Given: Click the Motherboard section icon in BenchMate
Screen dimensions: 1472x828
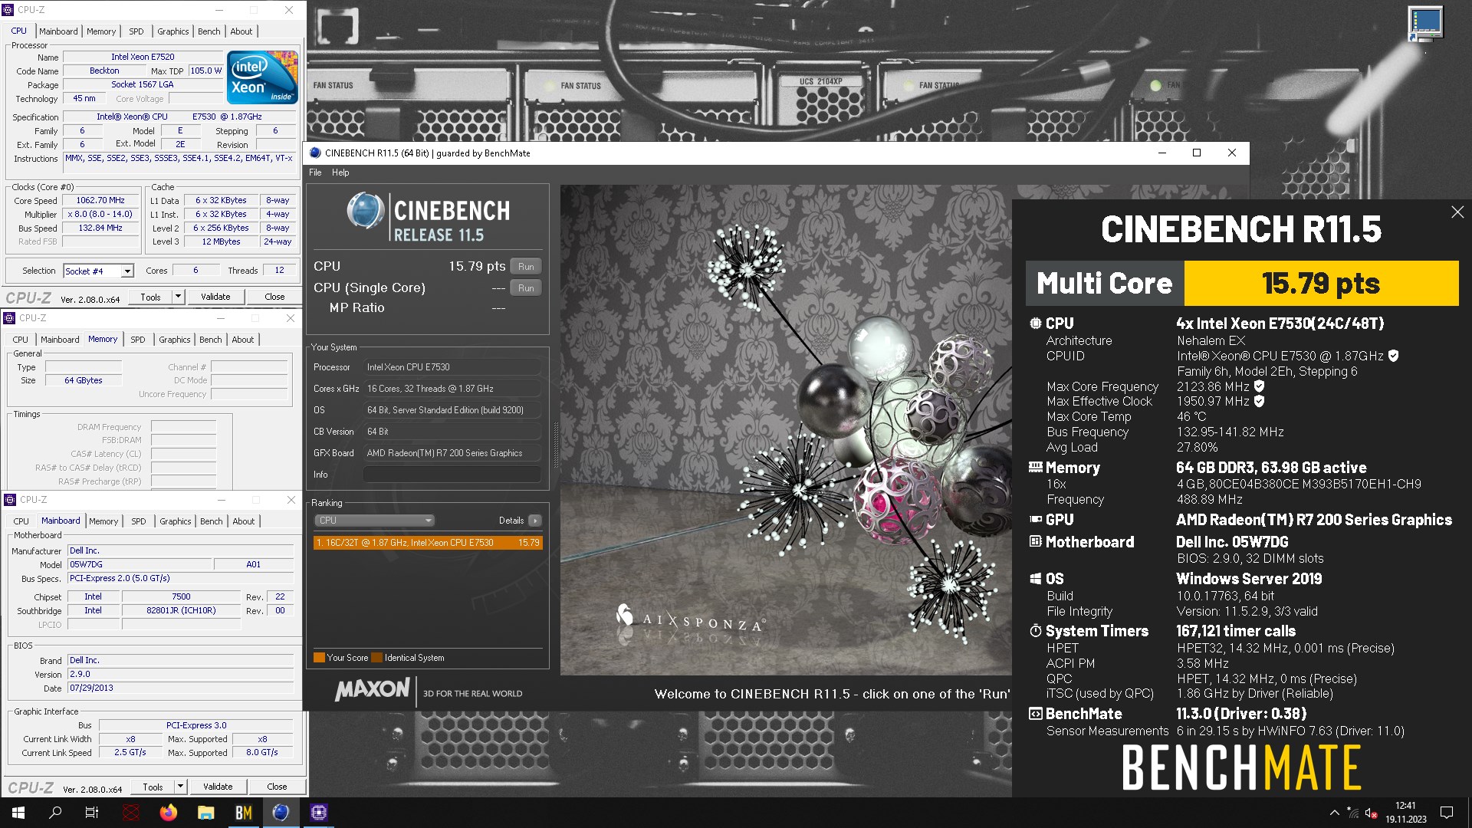Looking at the screenshot, I should coord(1036,542).
